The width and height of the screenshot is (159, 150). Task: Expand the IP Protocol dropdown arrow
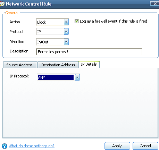coord(77,77)
